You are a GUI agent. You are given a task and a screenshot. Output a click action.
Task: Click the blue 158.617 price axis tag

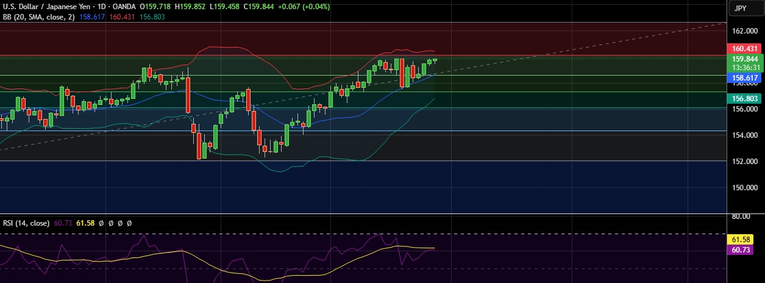[744, 78]
